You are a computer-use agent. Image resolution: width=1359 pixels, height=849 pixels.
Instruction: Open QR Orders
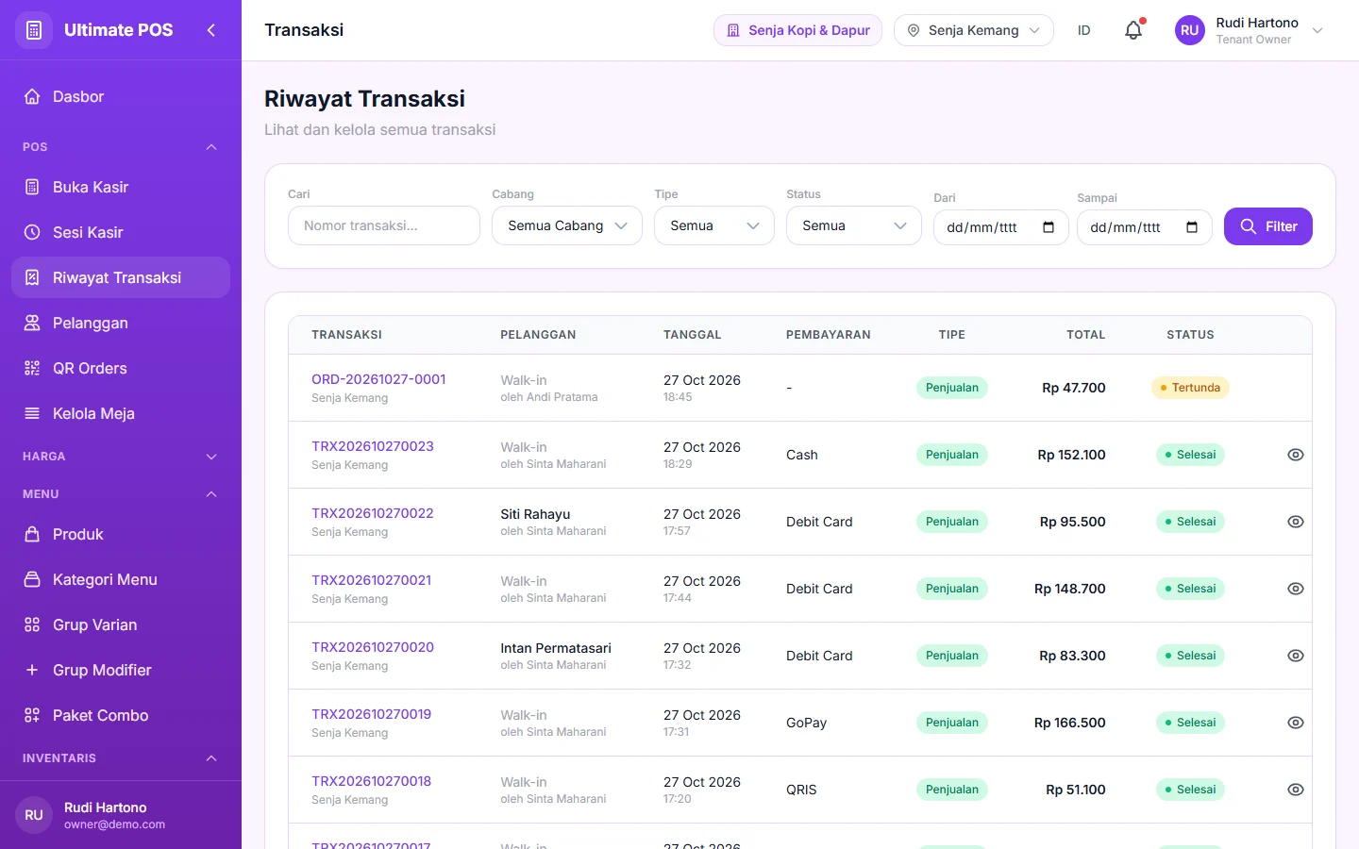(x=121, y=368)
